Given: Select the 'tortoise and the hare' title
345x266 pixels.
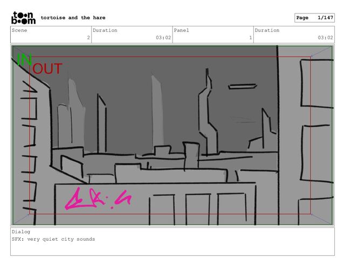Looking at the screenshot, I should 73,18.
